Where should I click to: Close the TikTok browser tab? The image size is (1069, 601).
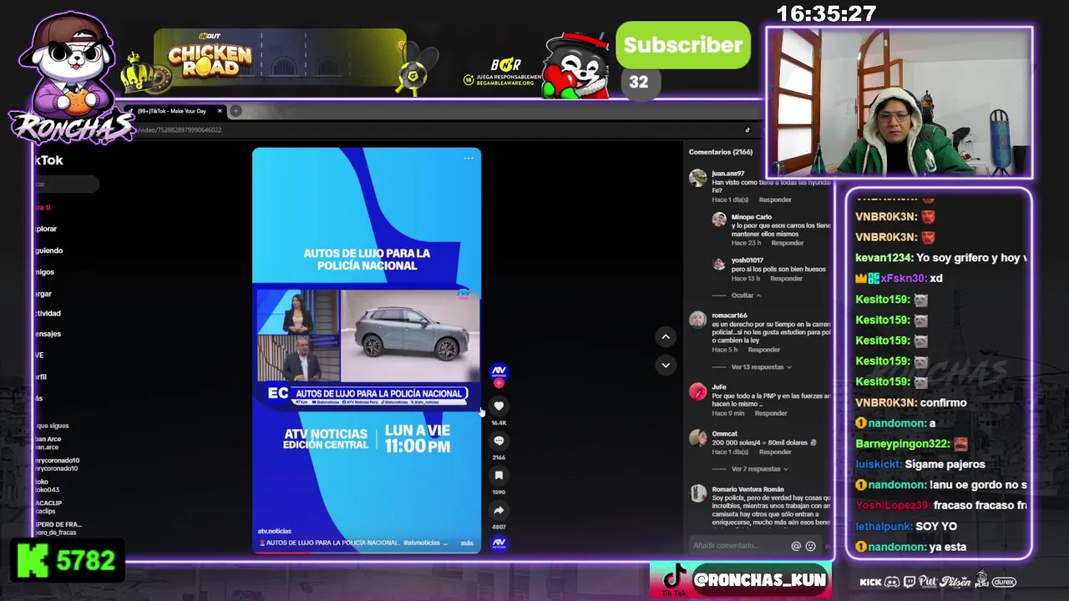point(220,111)
